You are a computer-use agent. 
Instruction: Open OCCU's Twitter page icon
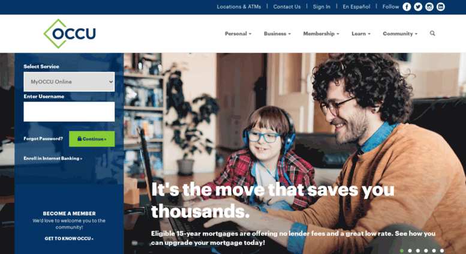(418, 7)
